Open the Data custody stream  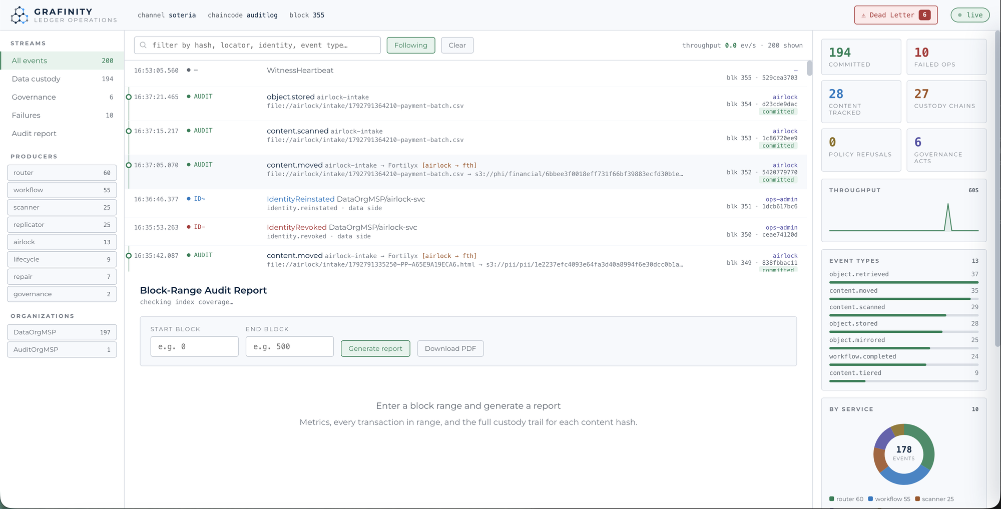pyautogui.click(x=62, y=79)
